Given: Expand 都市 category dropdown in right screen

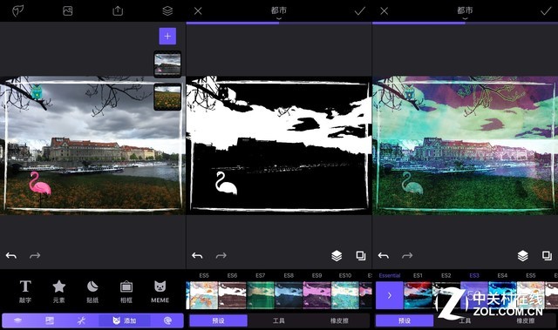Looking at the screenshot, I should (x=465, y=13).
